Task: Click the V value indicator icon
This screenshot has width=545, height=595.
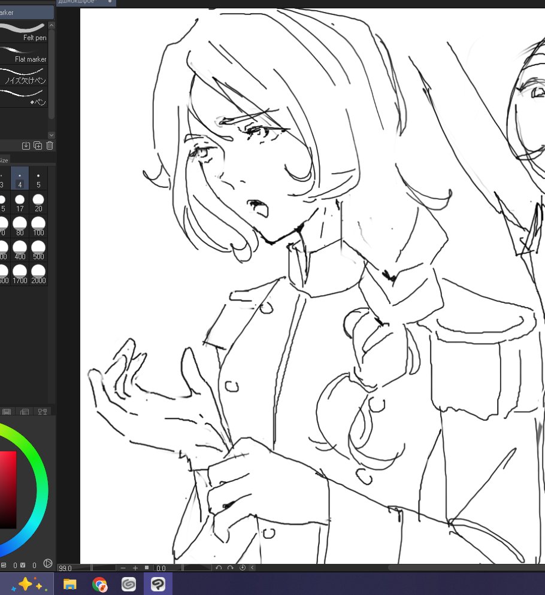Action: click(x=23, y=565)
